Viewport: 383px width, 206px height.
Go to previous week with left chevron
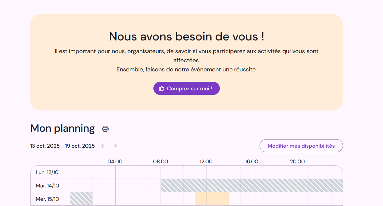tap(103, 146)
